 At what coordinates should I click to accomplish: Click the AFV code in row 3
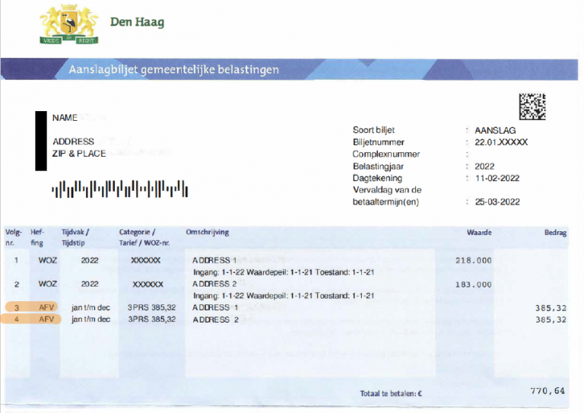point(46,307)
